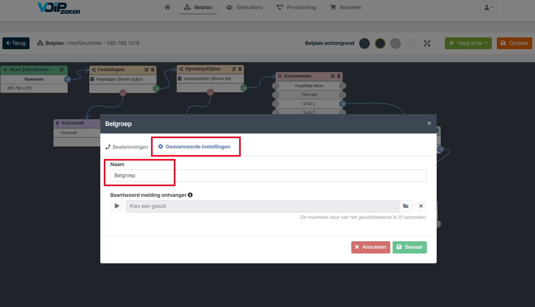
Task: Select the light gray background swatch
Action: click(x=411, y=43)
